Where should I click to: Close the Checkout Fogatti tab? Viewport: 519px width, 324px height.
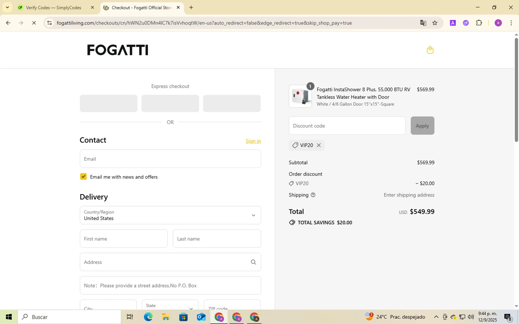[x=178, y=8]
